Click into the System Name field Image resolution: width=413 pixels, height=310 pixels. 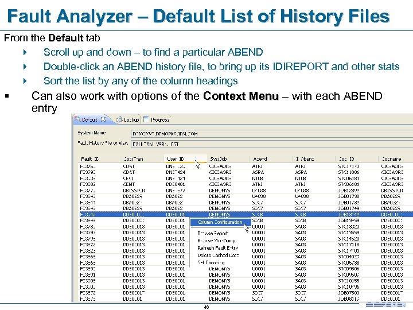pyautogui.click(x=272, y=134)
